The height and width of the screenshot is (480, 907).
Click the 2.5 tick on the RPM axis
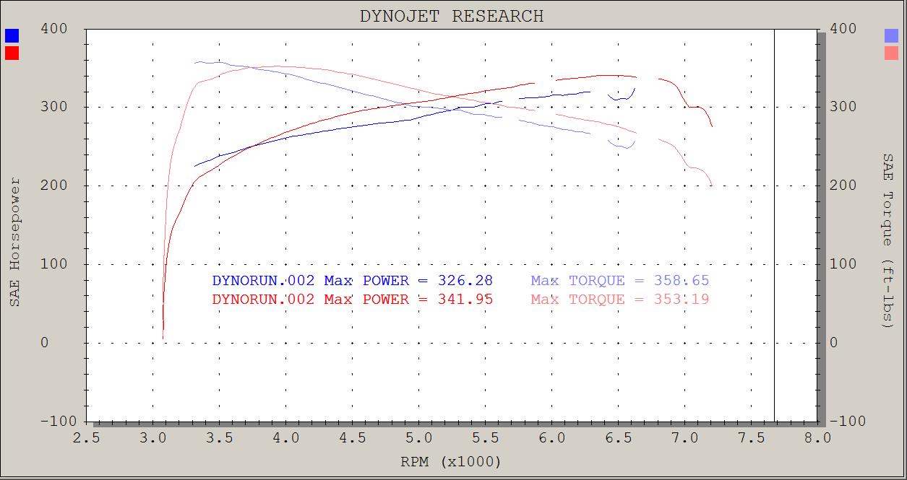[86, 437]
